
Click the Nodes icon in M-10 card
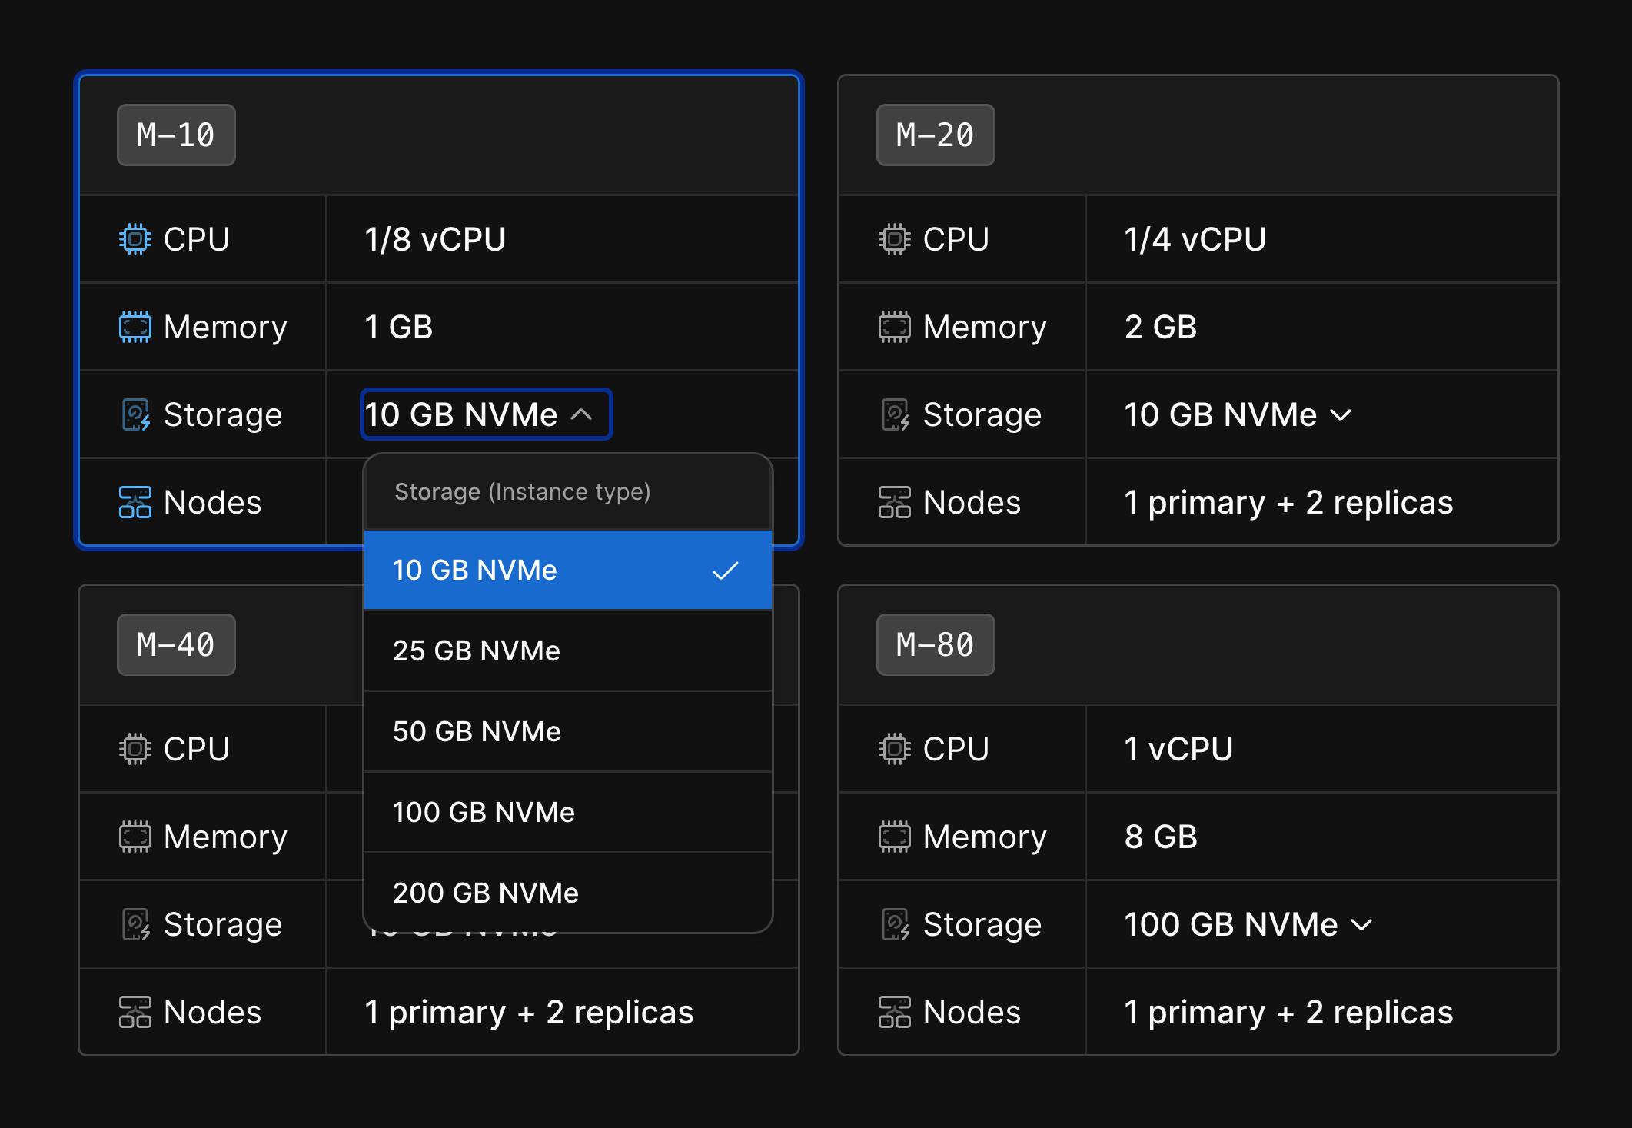(x=135, y=502)
